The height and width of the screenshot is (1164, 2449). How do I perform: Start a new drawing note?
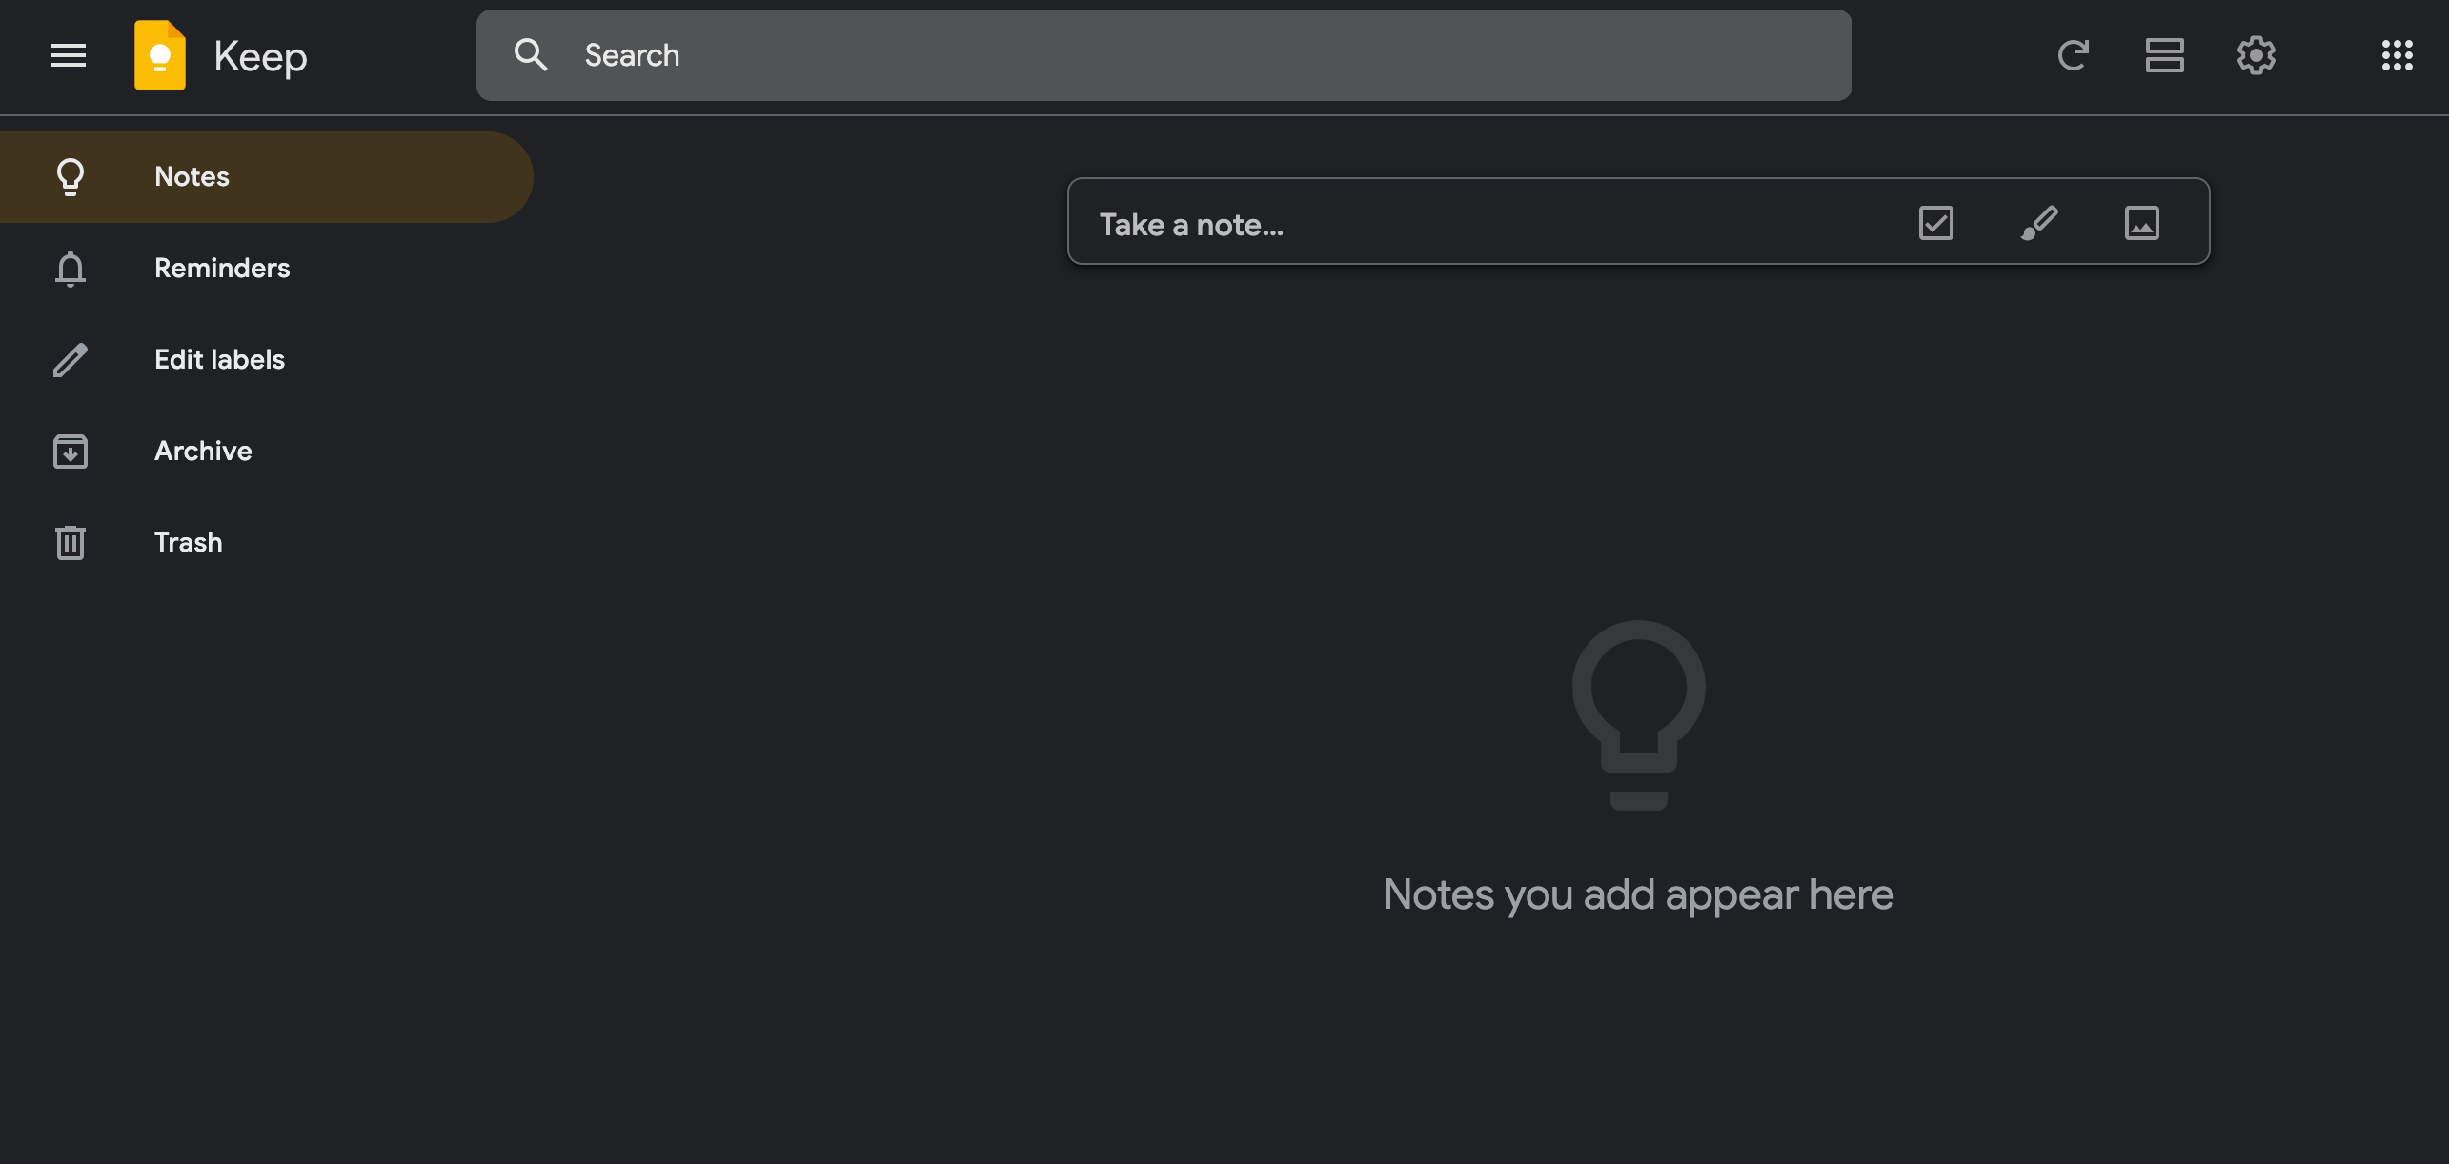point(2038,223)
